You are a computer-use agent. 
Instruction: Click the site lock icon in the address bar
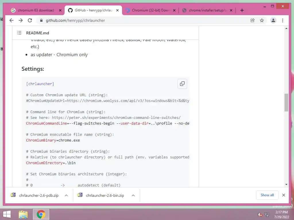click(x=41, y=20)
